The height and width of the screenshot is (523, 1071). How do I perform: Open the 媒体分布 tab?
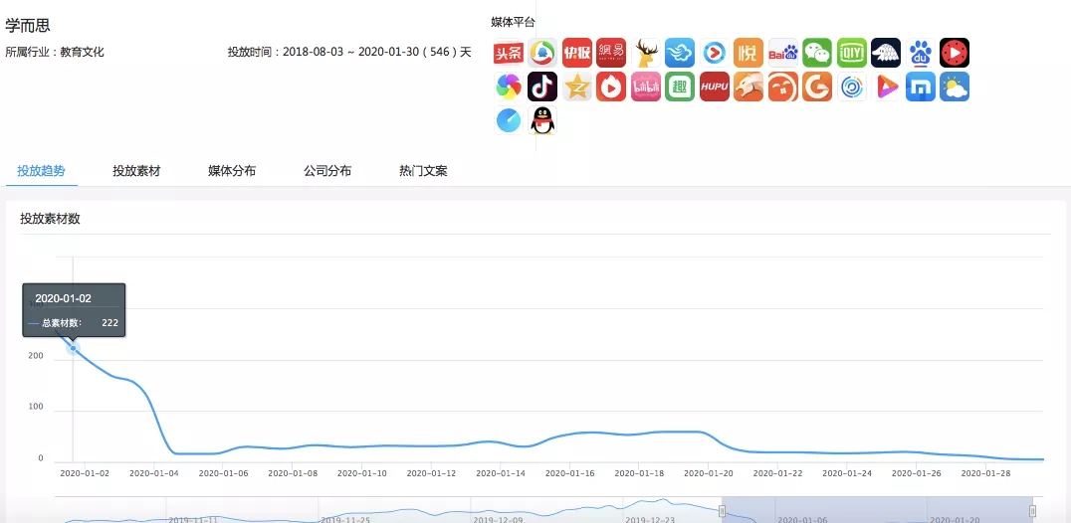(x=232, y=171)
